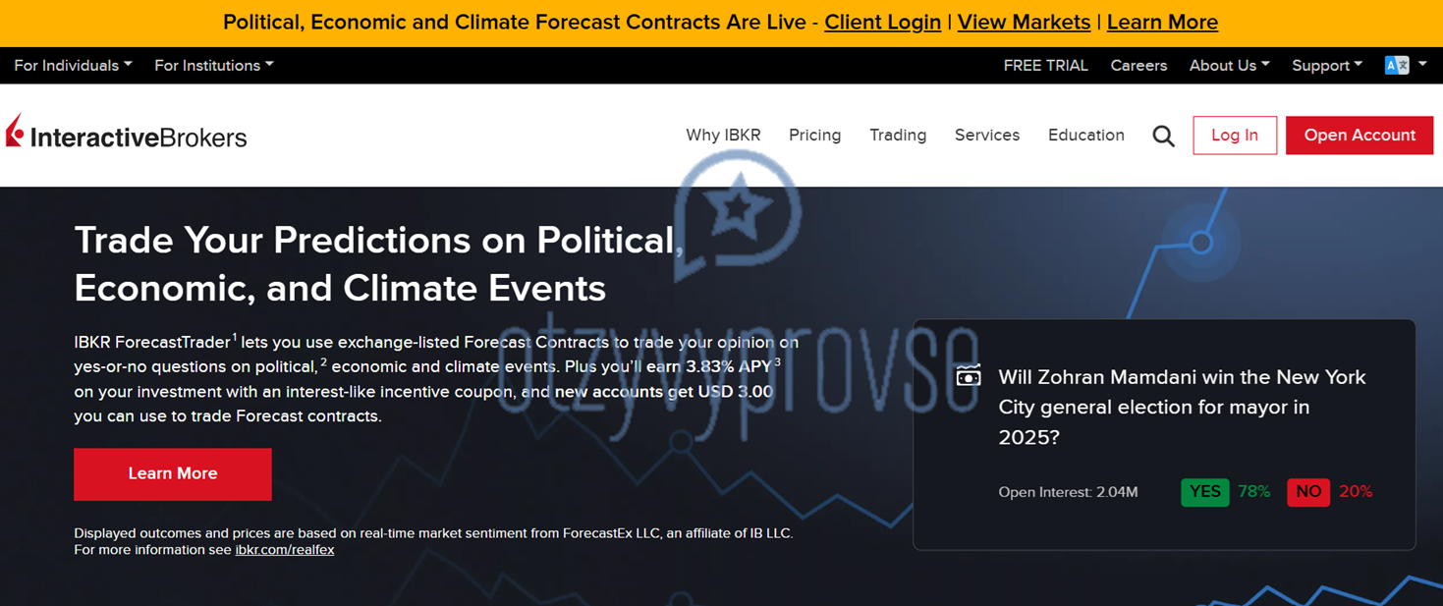Open the Pricing menu item
The height and width of the screenshot is (606, 1443).
(x=815, y=136)
